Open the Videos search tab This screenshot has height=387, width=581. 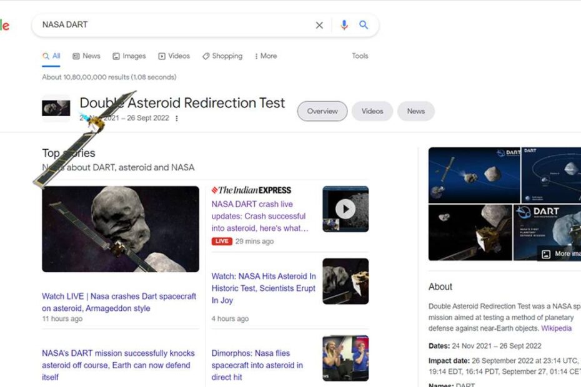click(x=174, y=56)
